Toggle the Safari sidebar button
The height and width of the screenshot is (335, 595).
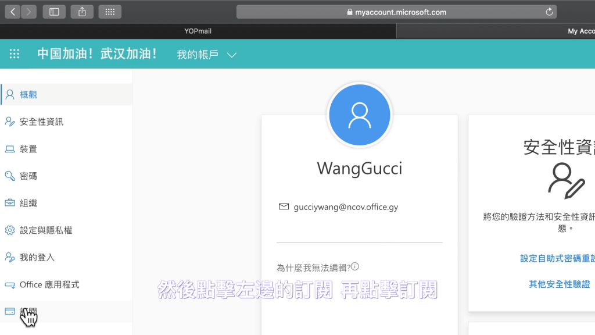click(54, 12)
